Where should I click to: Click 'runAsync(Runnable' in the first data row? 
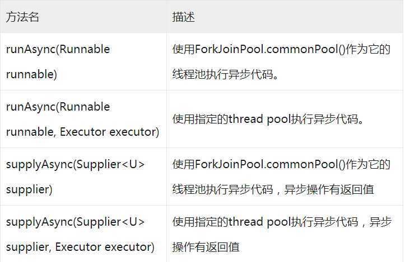point(58,50)
